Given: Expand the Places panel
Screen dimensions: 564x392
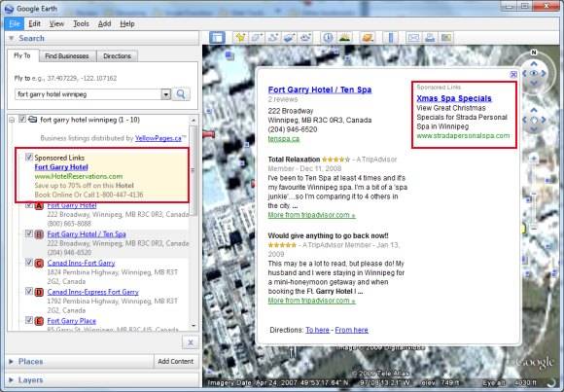Looking at the screenshot, I should coord(11,362).
